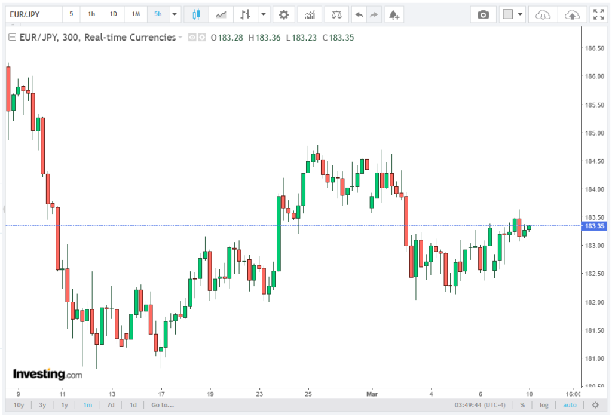Open the bar style dropdown arrow

coord(263,14)
